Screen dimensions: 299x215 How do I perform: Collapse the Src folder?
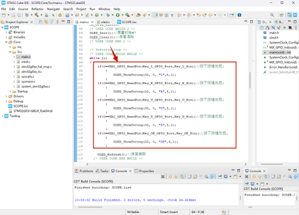point(10,52)
